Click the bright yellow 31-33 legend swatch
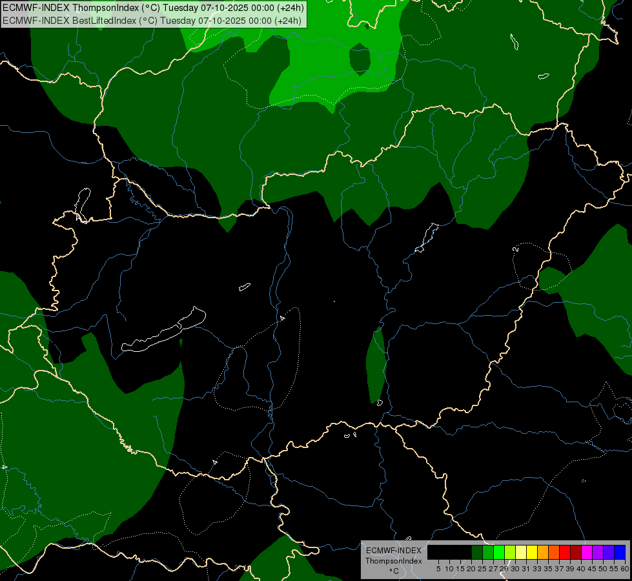This screenshot has width=632, height=581. [532, 552]
